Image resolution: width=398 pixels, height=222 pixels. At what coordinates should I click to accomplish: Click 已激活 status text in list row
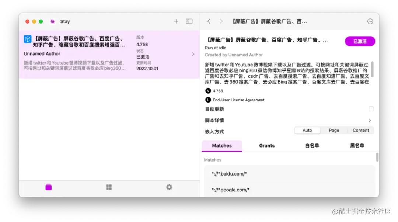click(x=143, y=57)
